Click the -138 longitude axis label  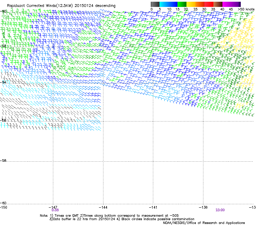point(203,207)
